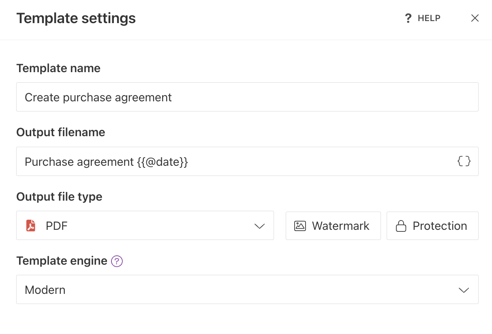
Task: Expand the Modern engine selector chevron
Action: pyautogui.click(x=463, y=290)
